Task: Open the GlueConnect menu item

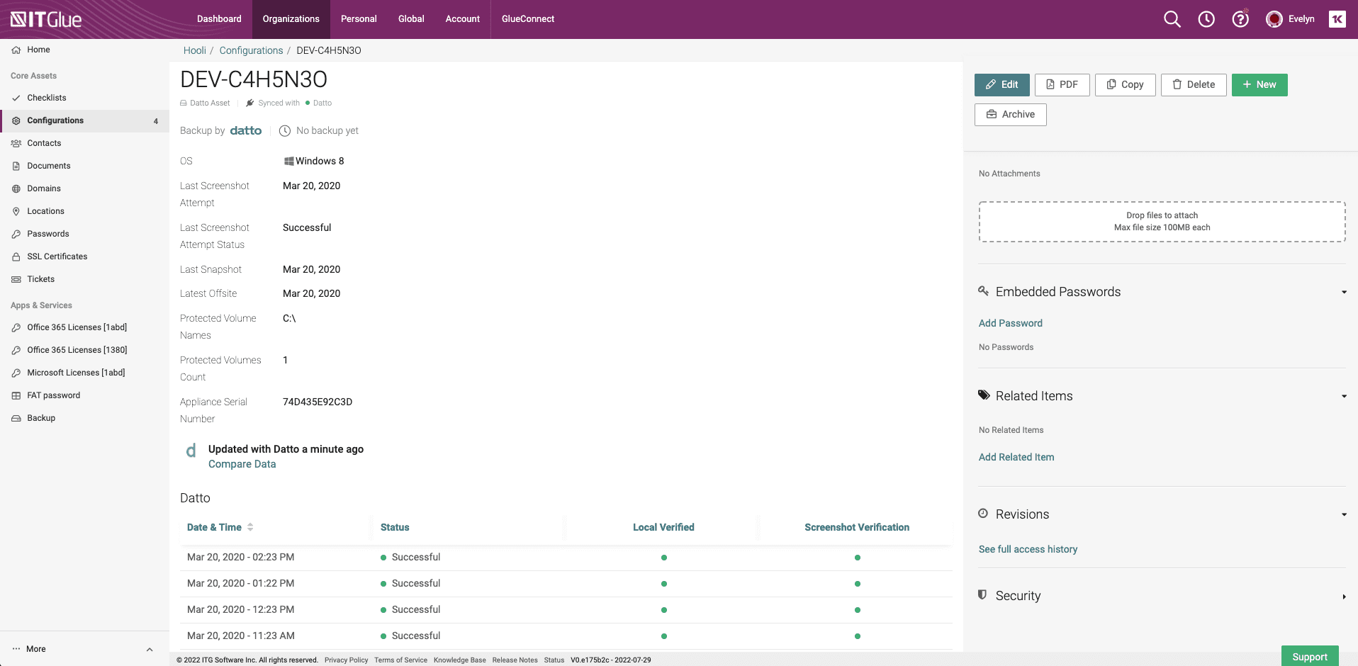Action: [x=528, y=19]
